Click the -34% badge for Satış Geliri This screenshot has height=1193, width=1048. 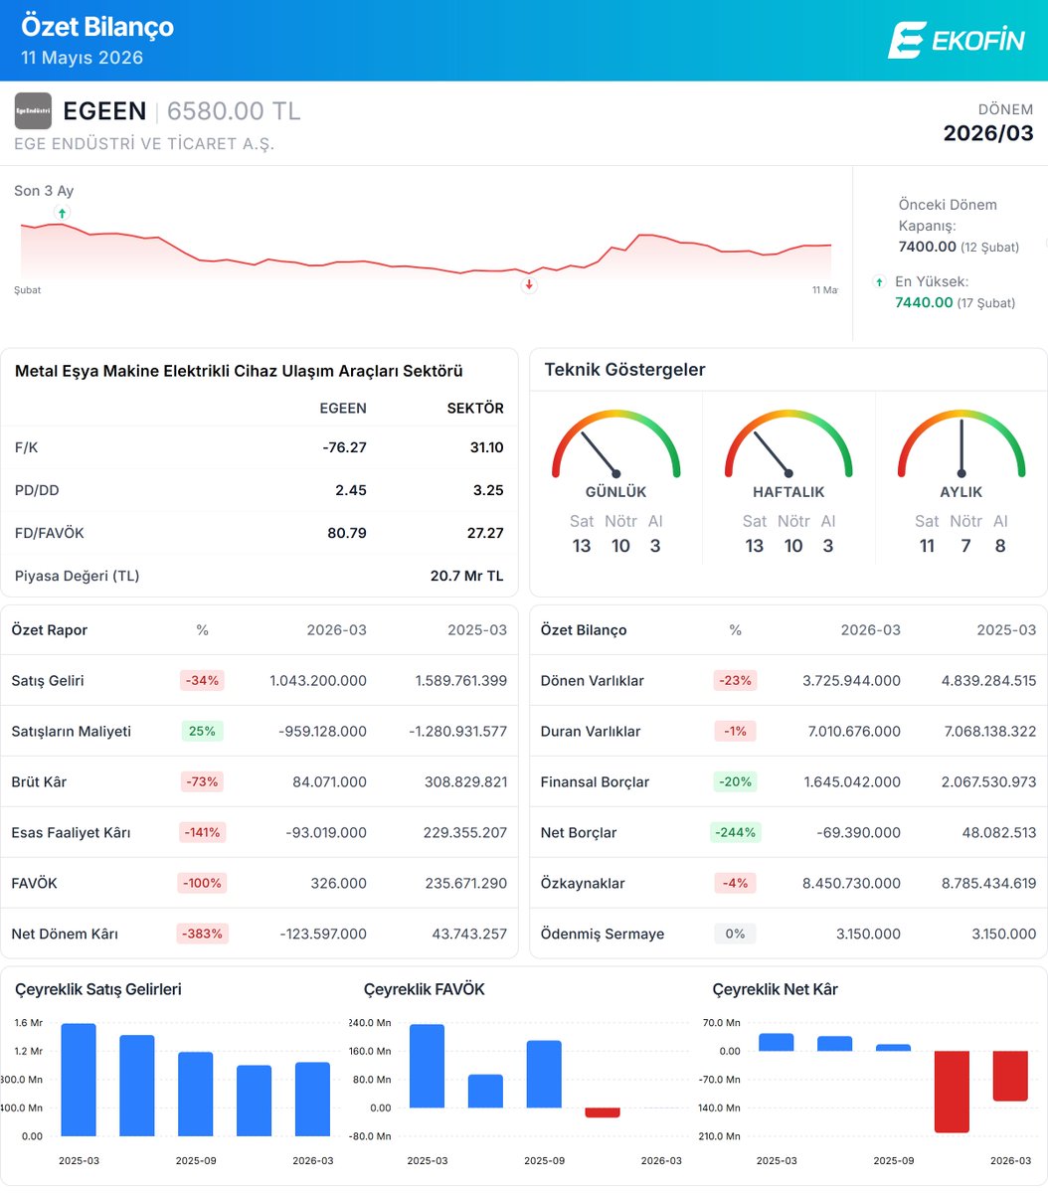tap(203, 681)
